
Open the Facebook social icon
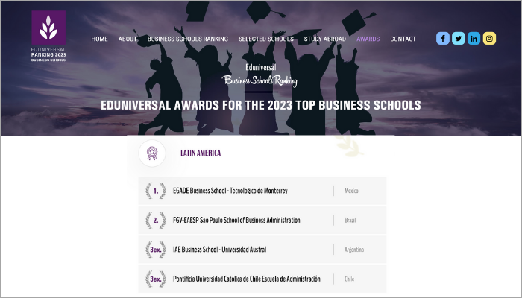pos(443,39)
